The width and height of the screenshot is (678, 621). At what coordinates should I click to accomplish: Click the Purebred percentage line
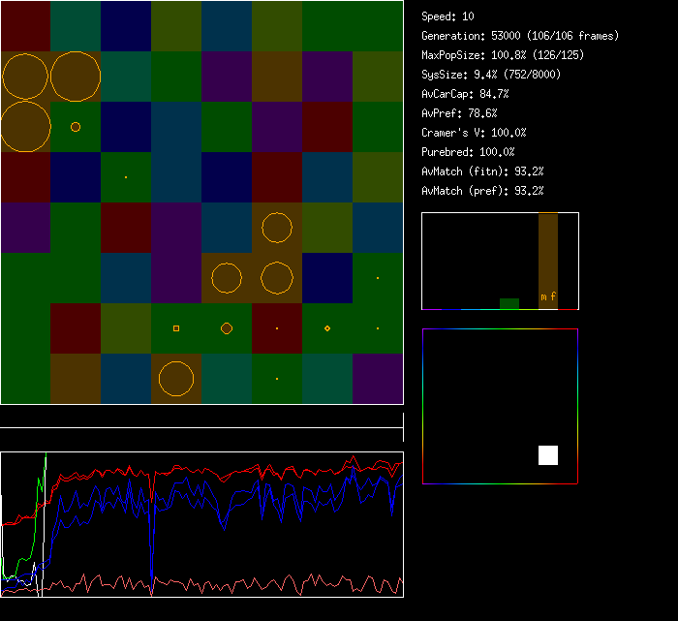468,152
